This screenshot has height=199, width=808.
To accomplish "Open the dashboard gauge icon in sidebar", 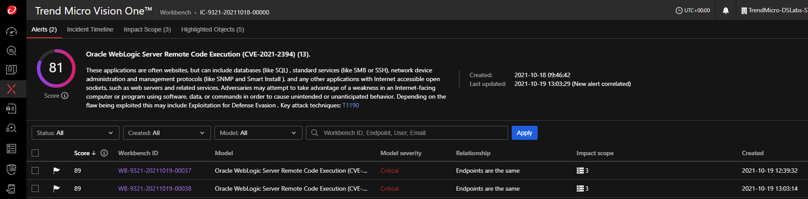I will [12, 32].
